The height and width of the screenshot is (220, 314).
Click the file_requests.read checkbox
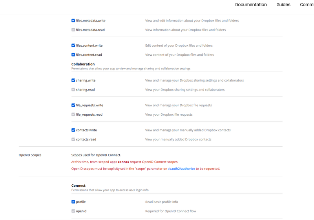[73, 115]
